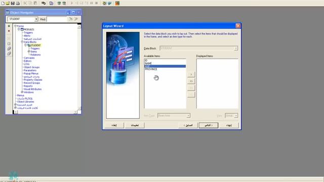Save the module with the floppy disk icon

click(13, 3)
